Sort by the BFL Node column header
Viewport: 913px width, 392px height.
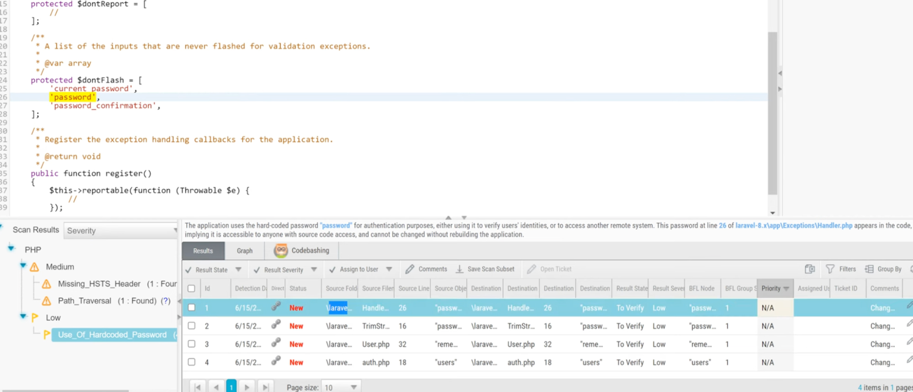pyautogui.click(x=702, y=289)
